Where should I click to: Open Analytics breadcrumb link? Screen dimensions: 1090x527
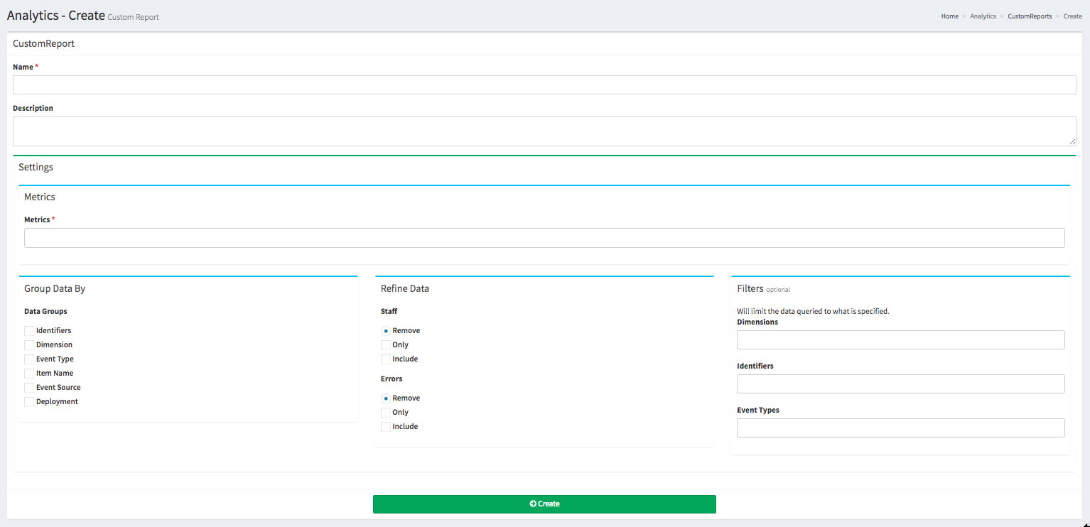983,16
